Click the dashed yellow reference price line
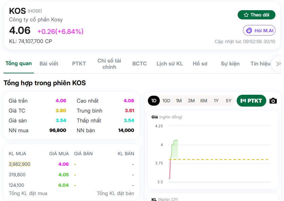The image size is (284, 201). pyautogui.click(x=219, y=160)
